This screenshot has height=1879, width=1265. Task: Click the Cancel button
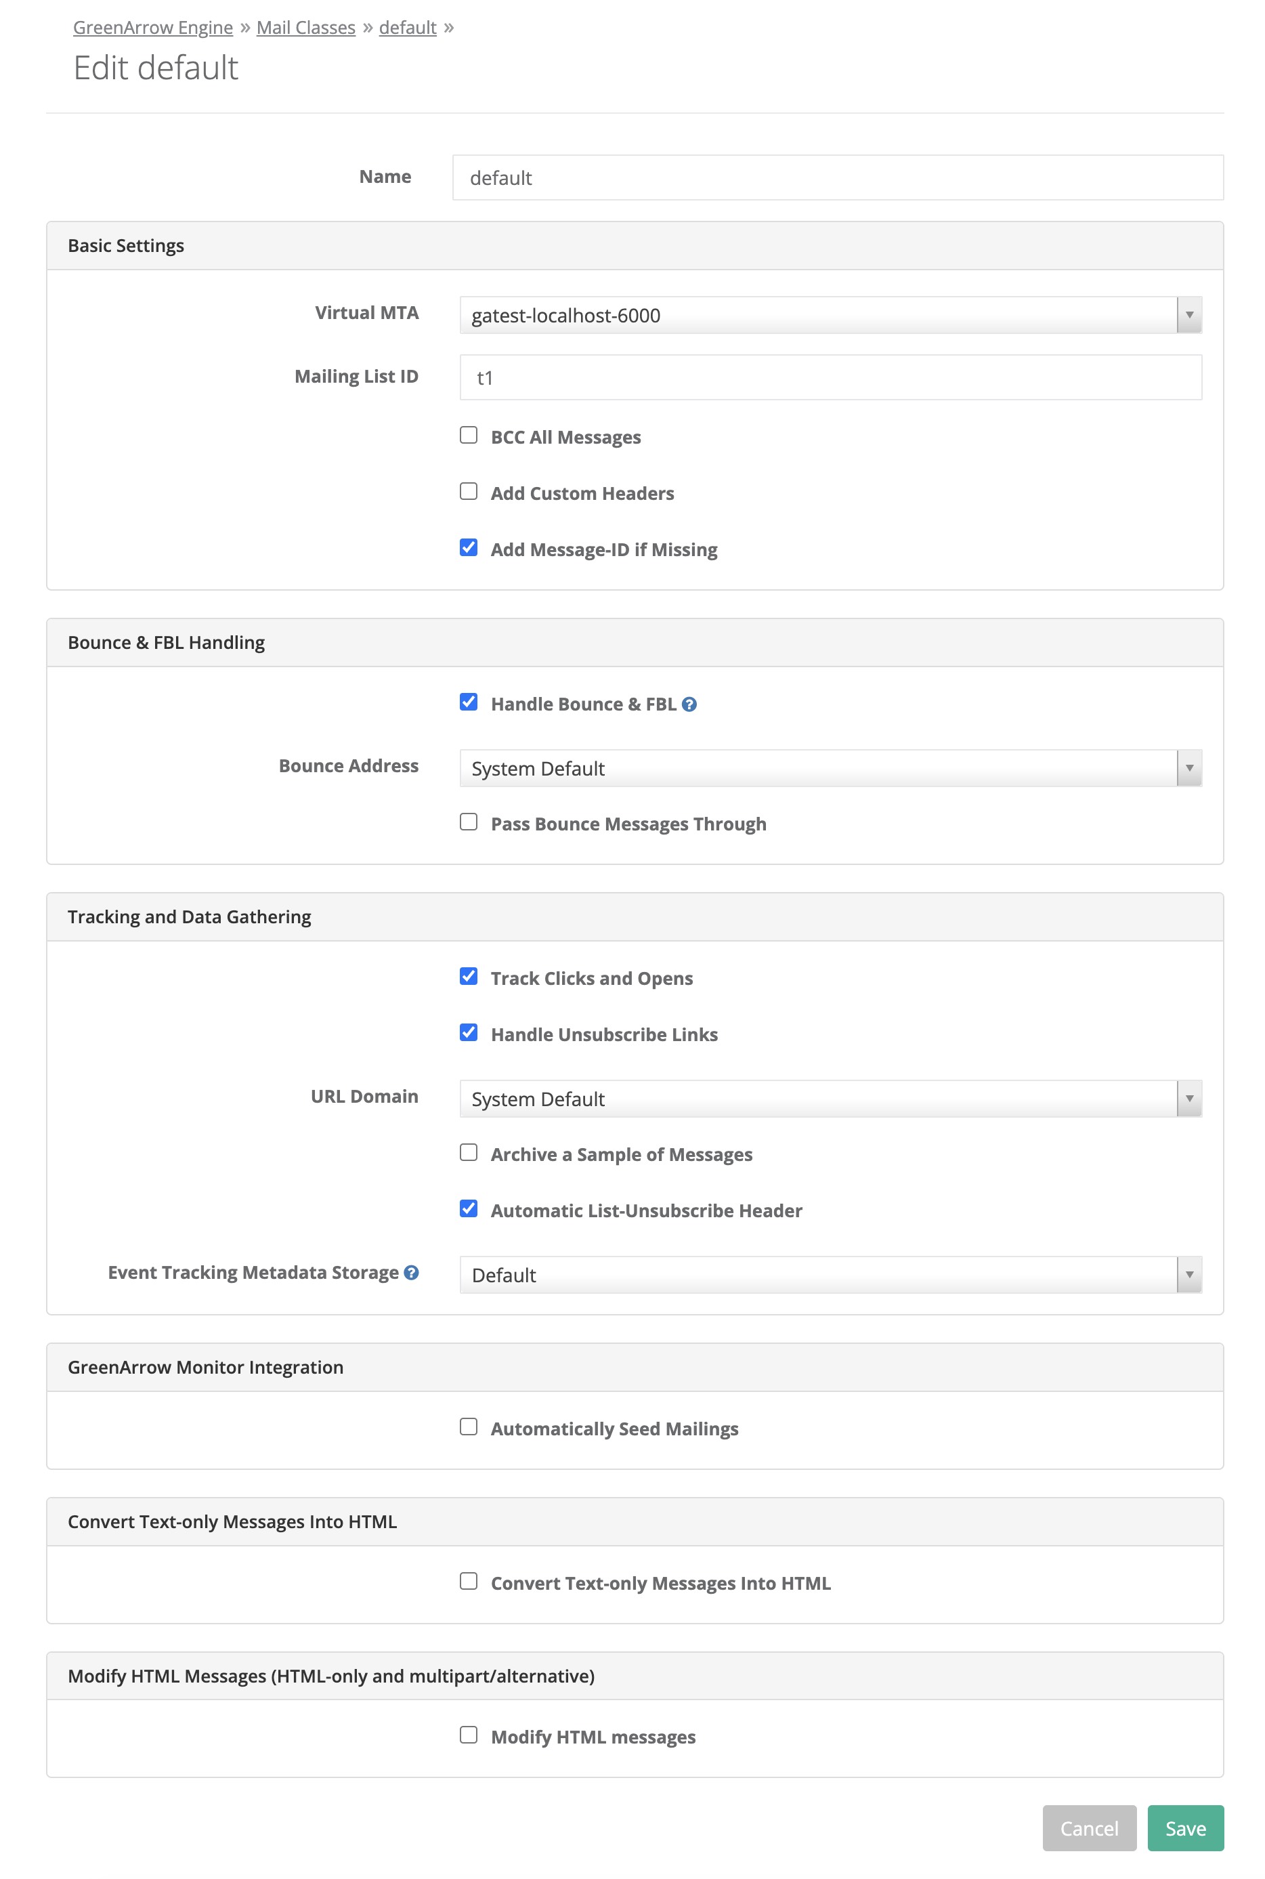coord(1088,1828)
